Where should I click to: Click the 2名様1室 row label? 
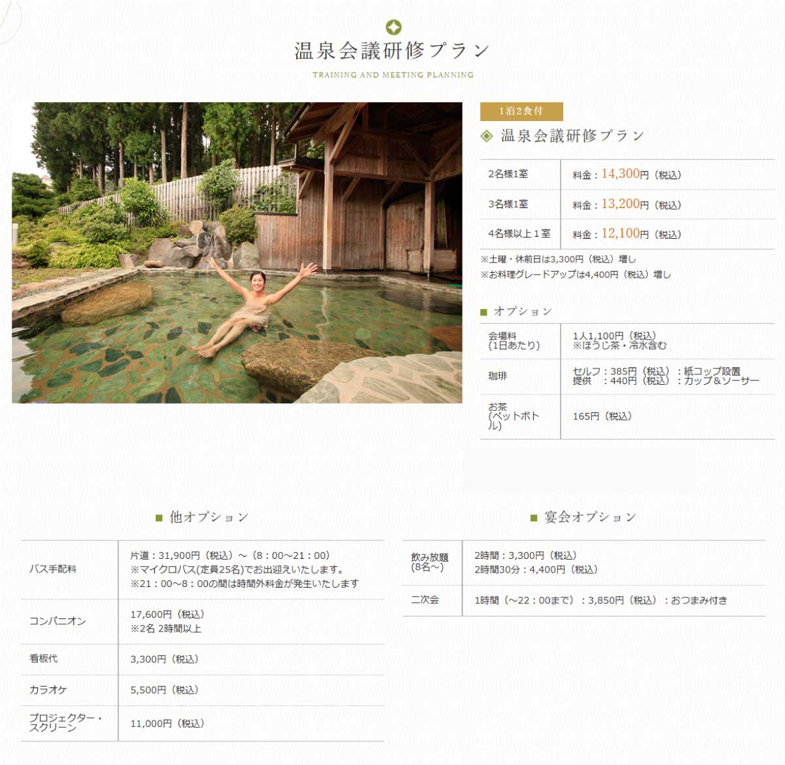[x=508, y=174]
